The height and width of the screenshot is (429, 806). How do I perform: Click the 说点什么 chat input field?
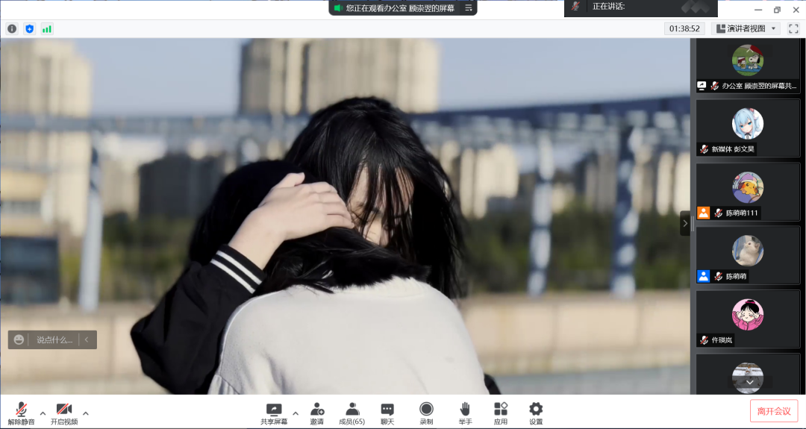[54, 339]
